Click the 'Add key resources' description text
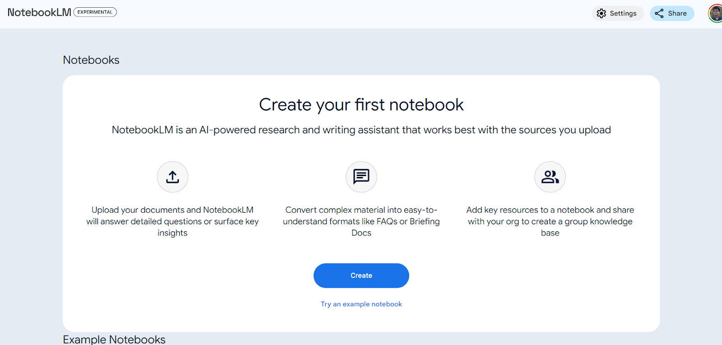Screen dimensions: 722x345 point(550,221)
